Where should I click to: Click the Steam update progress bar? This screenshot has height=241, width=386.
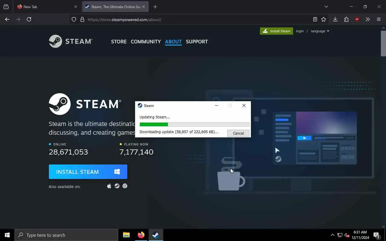(x=195, y=124)
